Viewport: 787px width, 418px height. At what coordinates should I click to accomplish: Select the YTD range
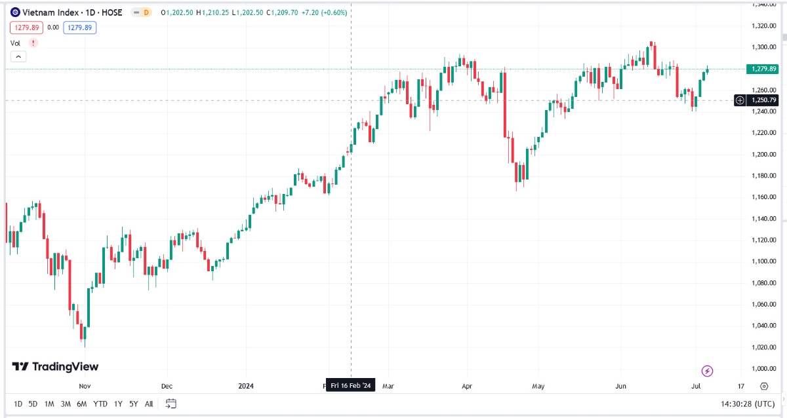click(100, 404)
